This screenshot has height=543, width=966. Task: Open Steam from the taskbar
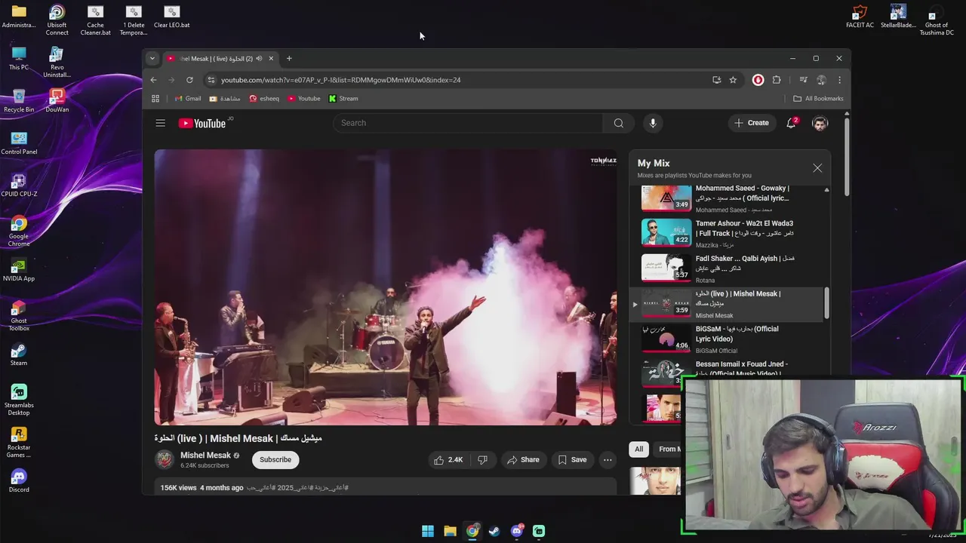coord(494,531)
